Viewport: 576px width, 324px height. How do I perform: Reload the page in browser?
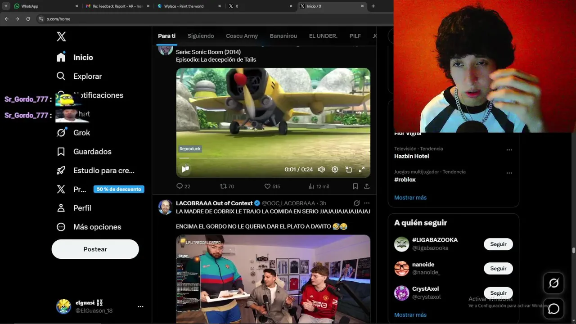point(28,19)
